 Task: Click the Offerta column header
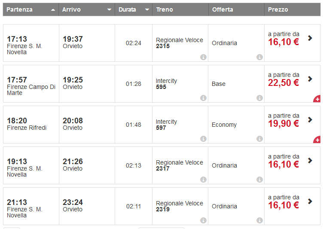click(222, 9)
